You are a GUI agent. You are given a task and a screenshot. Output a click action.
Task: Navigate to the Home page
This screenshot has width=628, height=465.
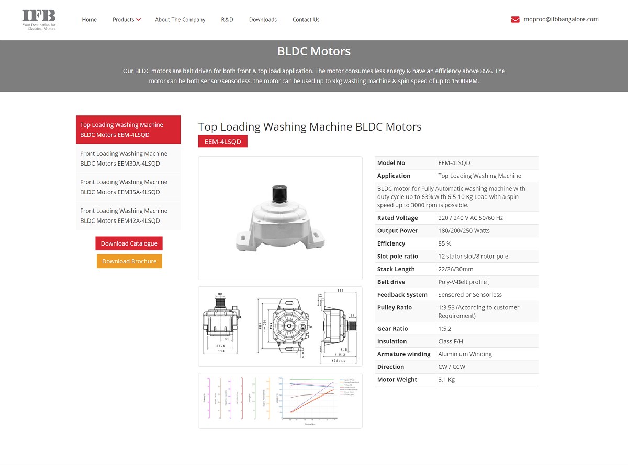click(89, 19)
